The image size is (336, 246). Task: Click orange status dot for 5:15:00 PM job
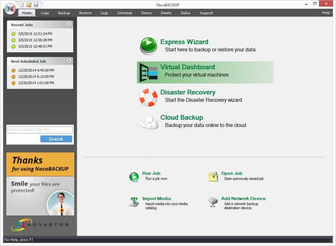point(13,77)
